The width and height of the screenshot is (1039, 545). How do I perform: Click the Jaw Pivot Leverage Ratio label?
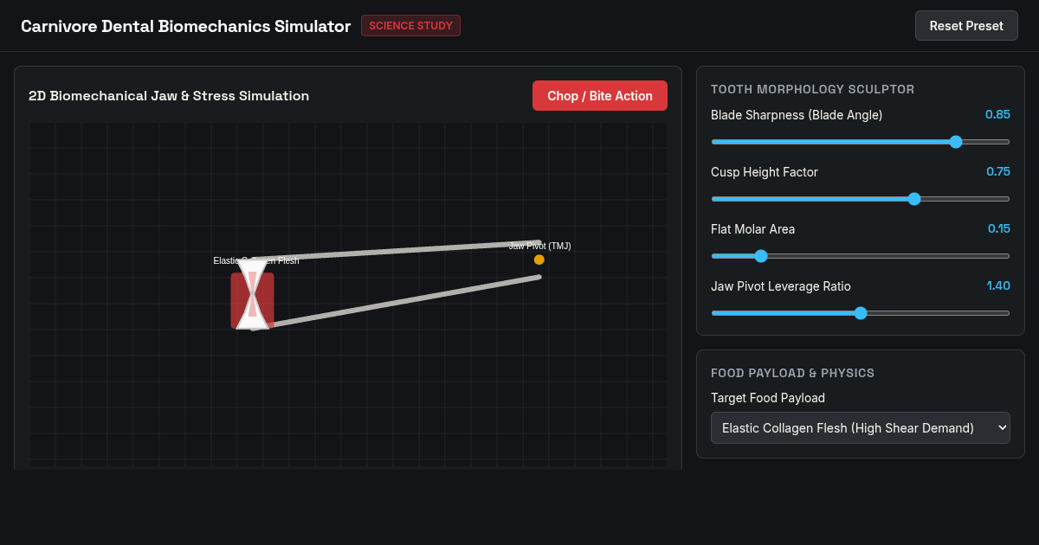781,286
